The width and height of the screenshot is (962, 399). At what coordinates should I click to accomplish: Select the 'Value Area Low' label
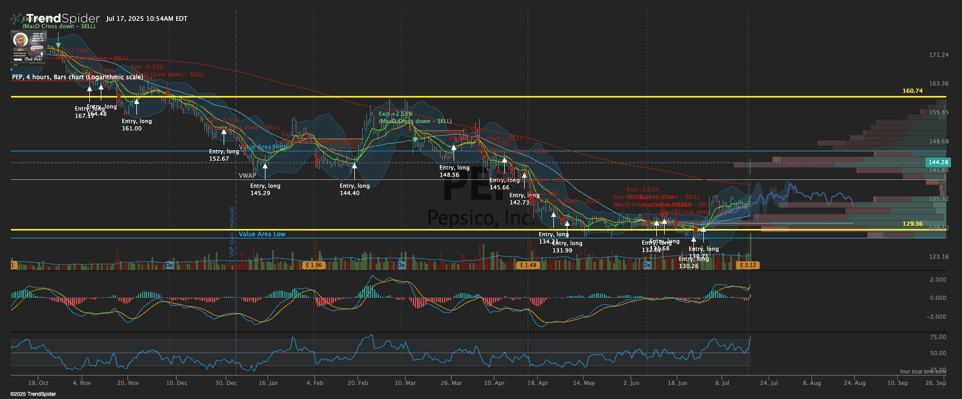[262, 234]
